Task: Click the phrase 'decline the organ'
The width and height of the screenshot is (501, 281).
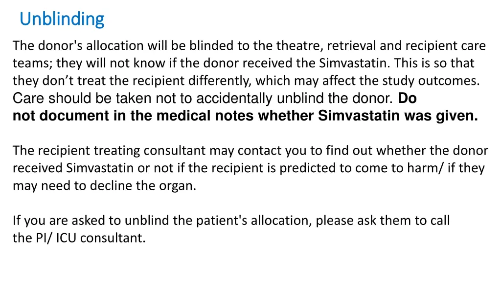Action: coord(143,185)
